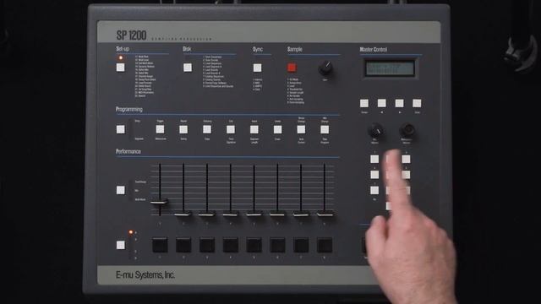Tap keypad button 1
541x304 pixels.
(374, 159)
